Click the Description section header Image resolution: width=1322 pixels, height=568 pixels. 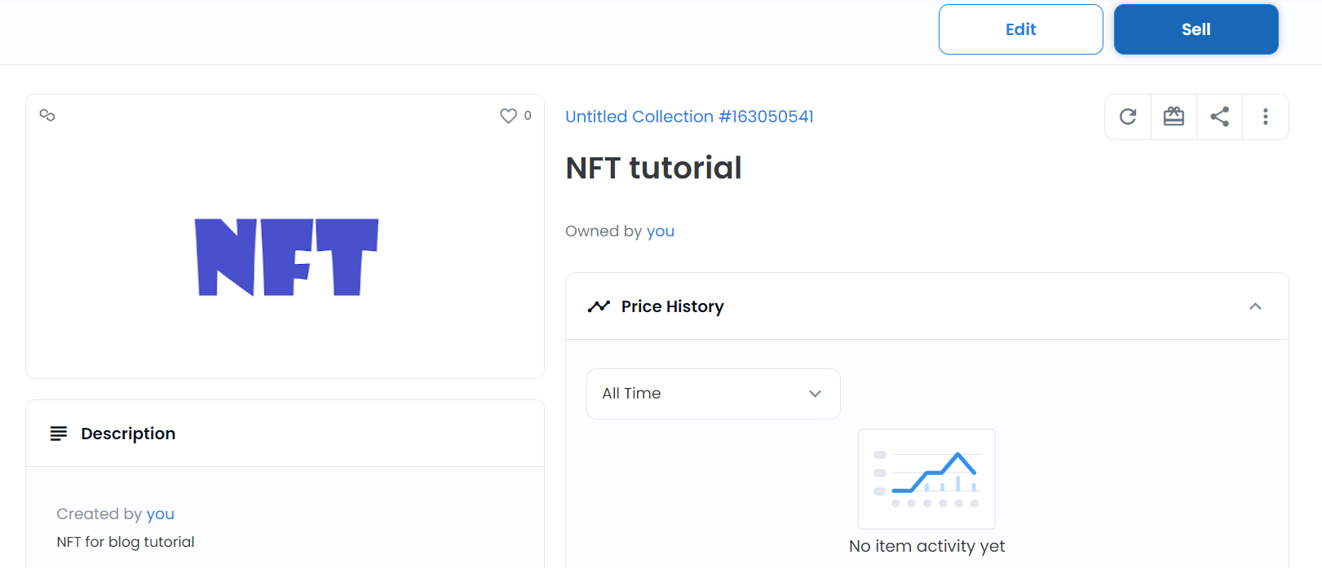tap(128, 434)
